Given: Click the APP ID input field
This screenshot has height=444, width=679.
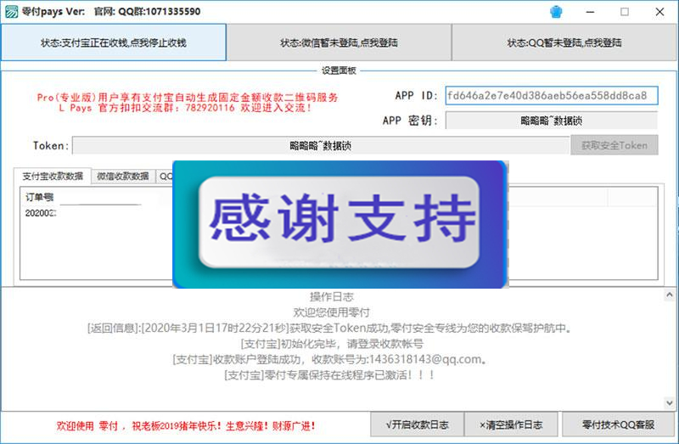Looking at the screenshot, I should [x=551, y=95].
